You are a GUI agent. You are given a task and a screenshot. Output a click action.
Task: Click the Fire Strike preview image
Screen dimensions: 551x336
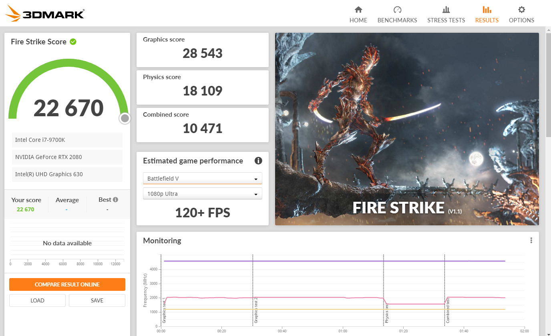(407, 129)
